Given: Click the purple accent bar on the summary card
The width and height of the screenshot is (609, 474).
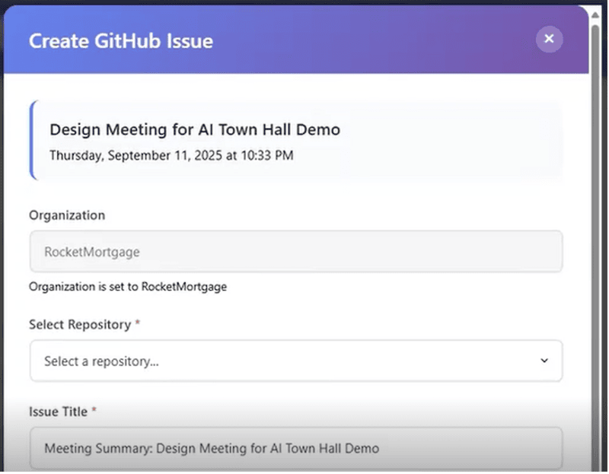Looking at the screenshot, I should click(x=32, y=141).
